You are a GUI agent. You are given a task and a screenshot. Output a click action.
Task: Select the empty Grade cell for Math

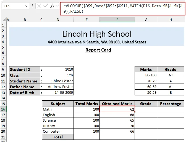146,109
